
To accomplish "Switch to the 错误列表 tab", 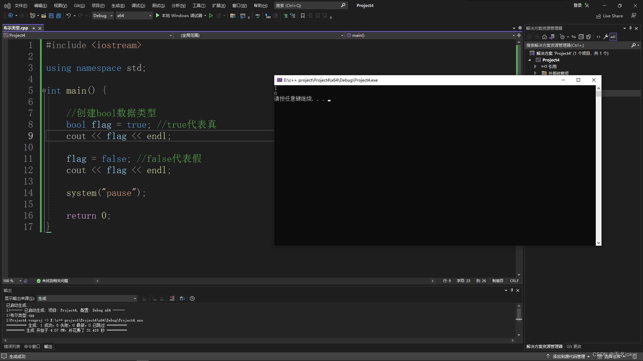I will [x=12, y=347].
